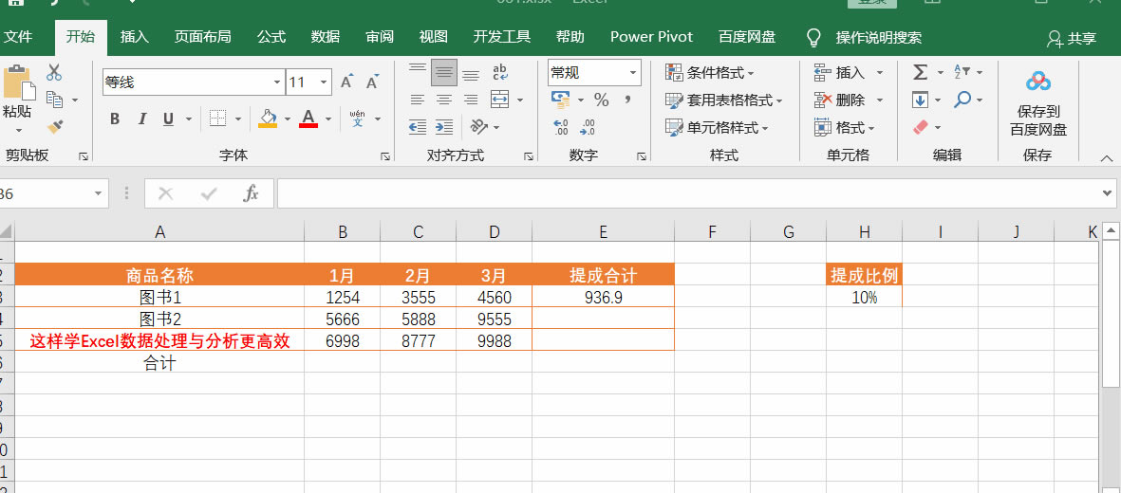The image size is (1121, 493).
Task: Open the 公式 ribbon tab
Action: 271,37
